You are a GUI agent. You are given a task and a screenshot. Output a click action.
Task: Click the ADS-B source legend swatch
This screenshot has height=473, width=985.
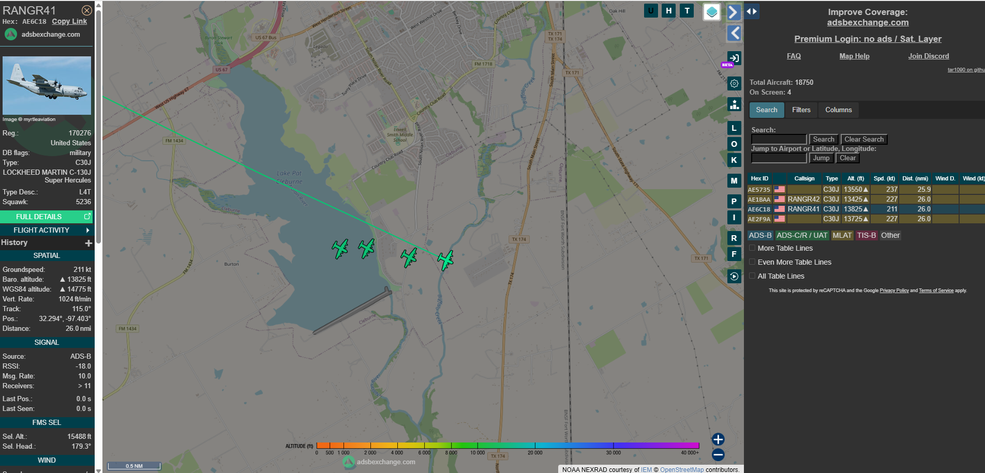760,236
